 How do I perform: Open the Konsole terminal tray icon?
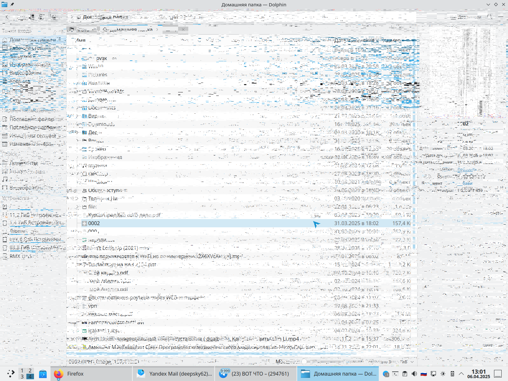point(395,374)
